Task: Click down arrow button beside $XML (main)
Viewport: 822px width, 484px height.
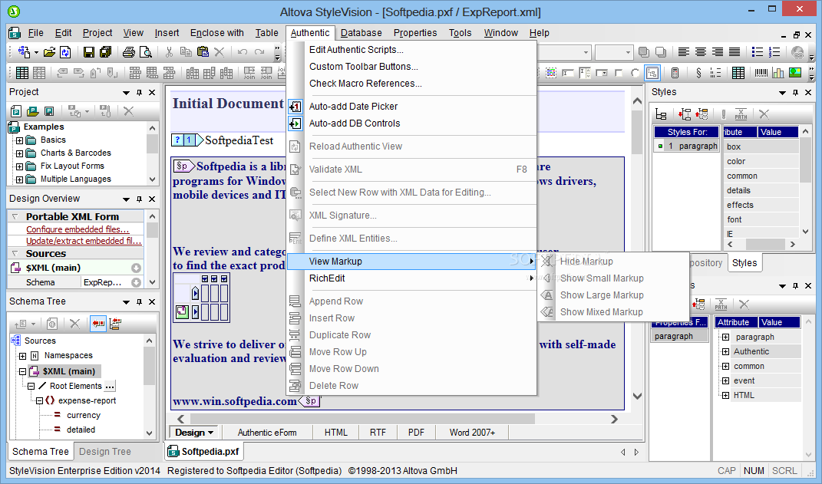Action: (137, 268)
